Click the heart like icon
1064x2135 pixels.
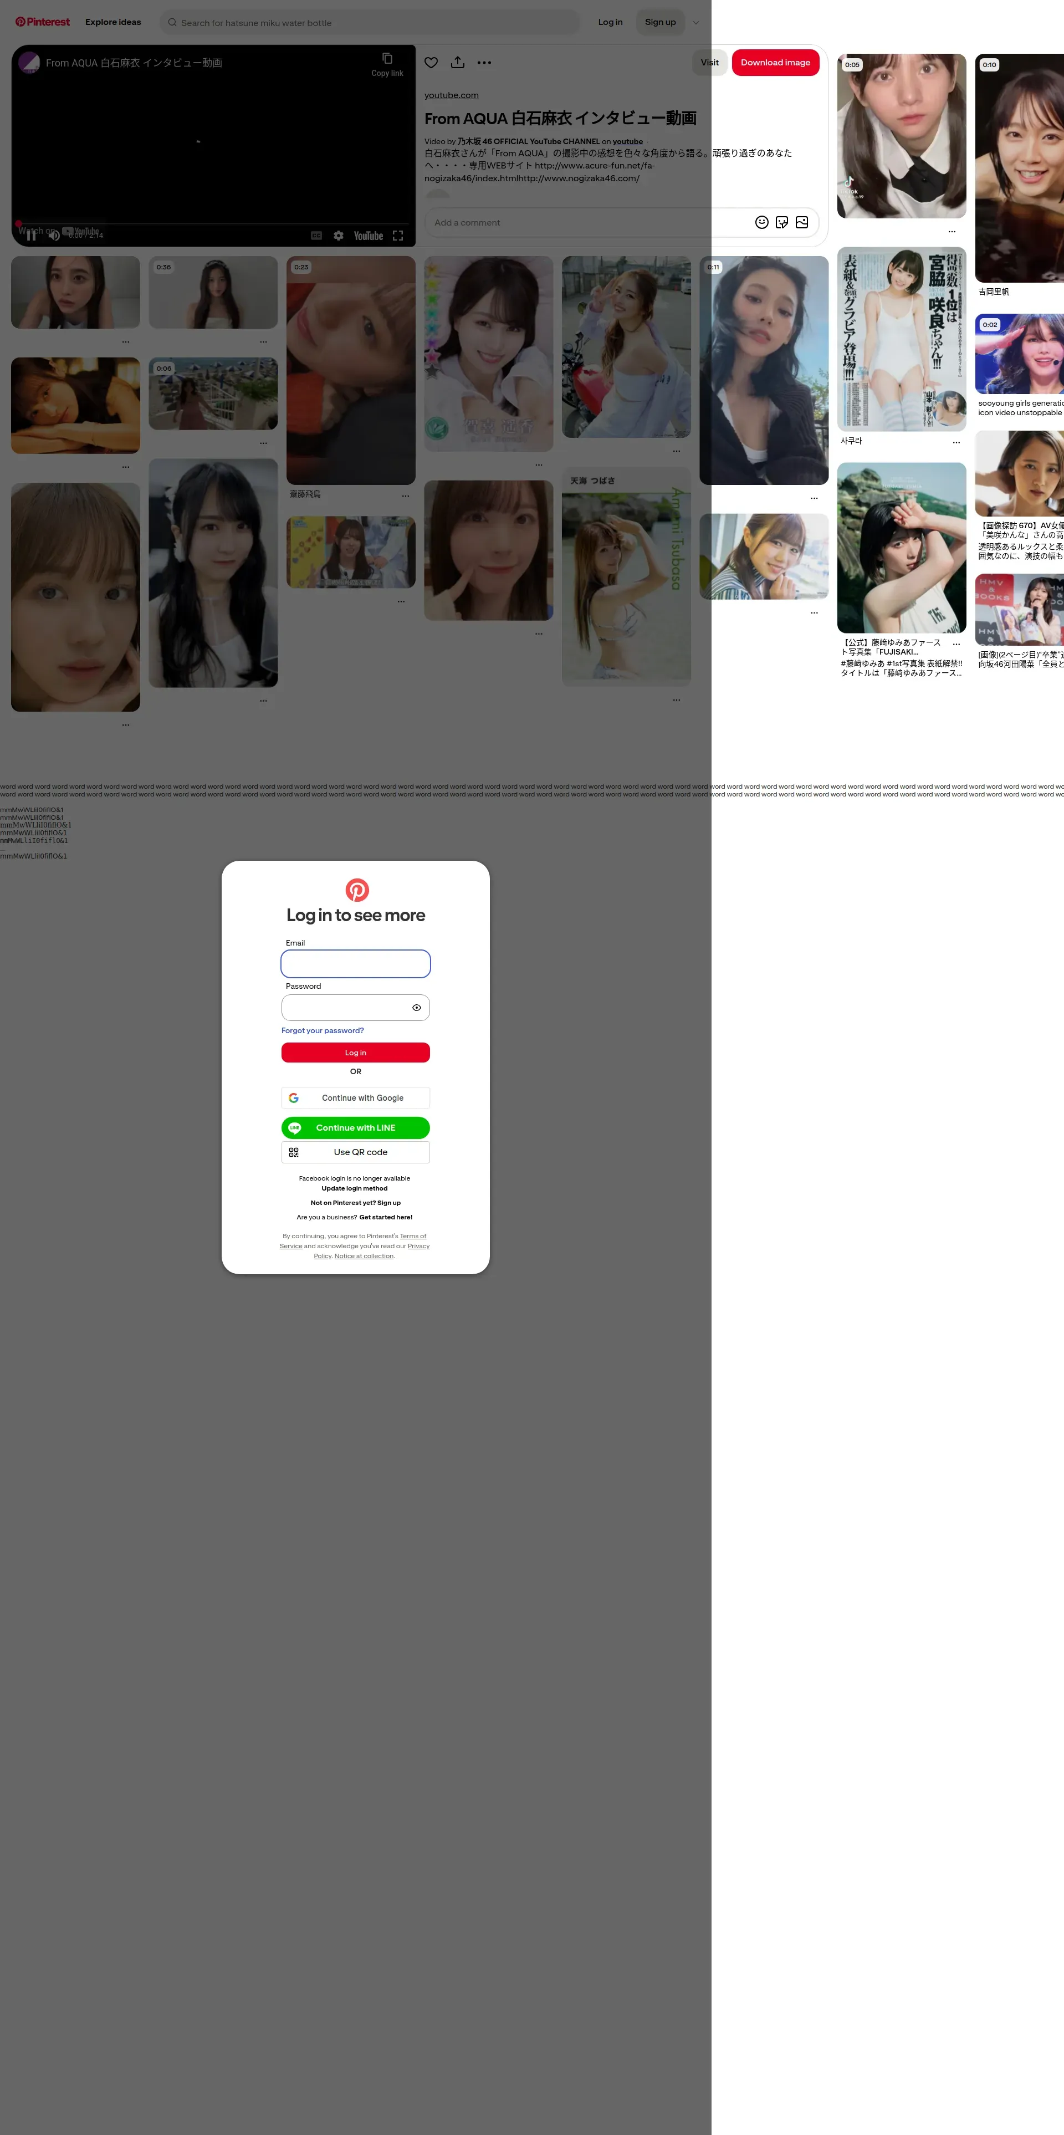(431, 63)
